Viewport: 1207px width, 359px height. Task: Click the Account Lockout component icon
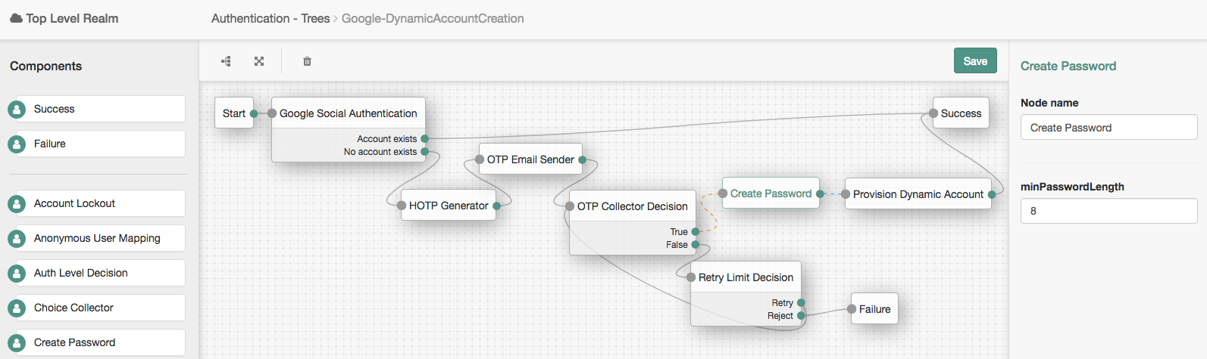pyautogui.click(x=17, y=204)
